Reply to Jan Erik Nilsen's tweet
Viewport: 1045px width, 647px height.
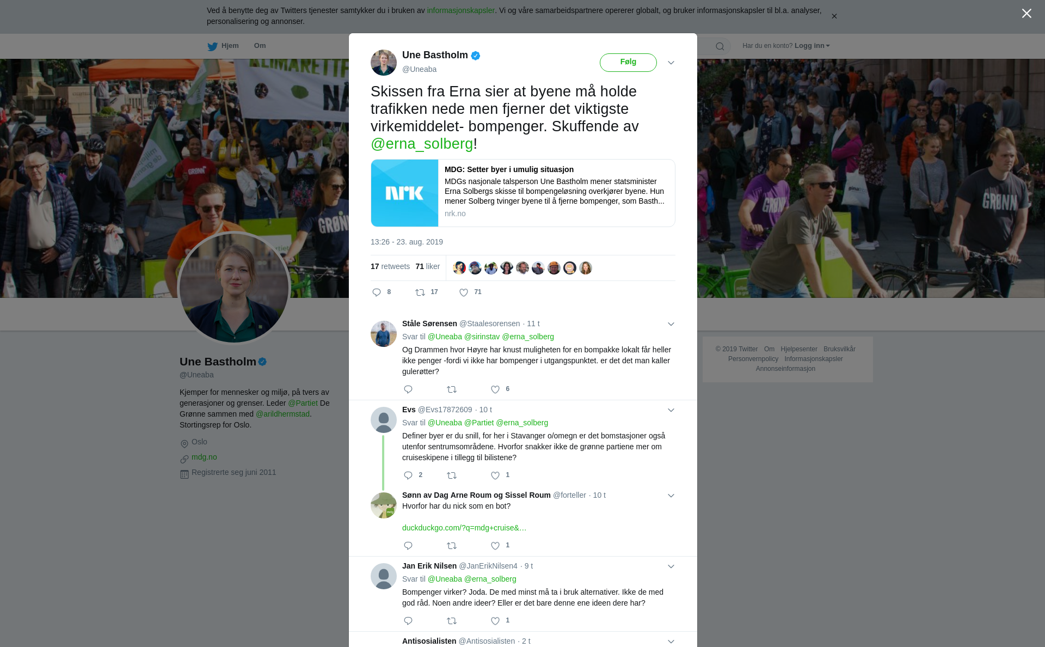(408, 621)
